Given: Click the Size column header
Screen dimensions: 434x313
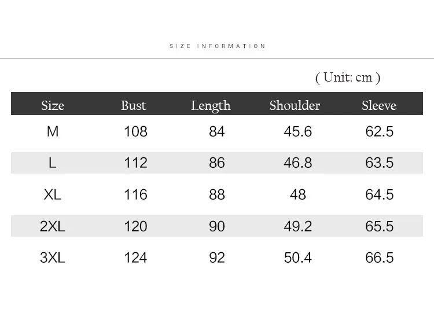Looking at the screenshot, I should click(53, 105).
